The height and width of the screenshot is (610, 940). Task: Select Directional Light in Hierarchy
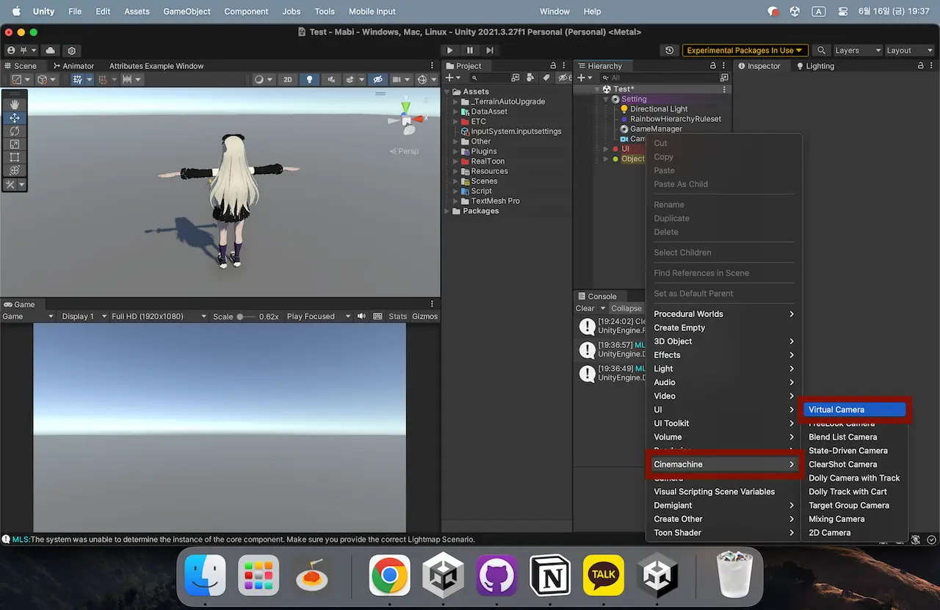click(x=659, y=109)
